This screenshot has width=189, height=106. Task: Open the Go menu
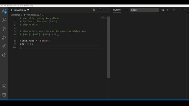tap(18, 6)
